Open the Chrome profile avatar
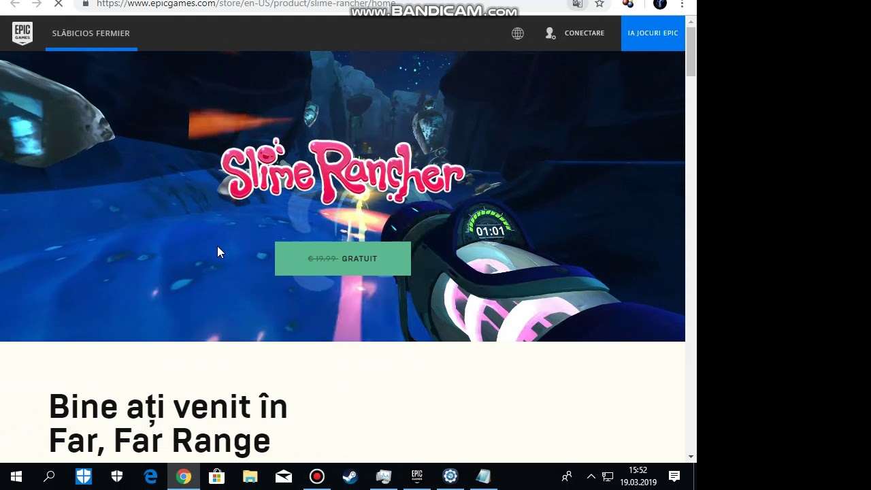Screen dimensions: 871x490 pos(659,3)
